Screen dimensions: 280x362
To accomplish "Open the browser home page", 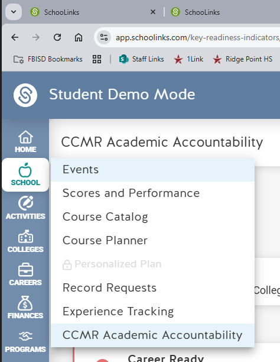I will pyautogui.click(x=79, y=37).
